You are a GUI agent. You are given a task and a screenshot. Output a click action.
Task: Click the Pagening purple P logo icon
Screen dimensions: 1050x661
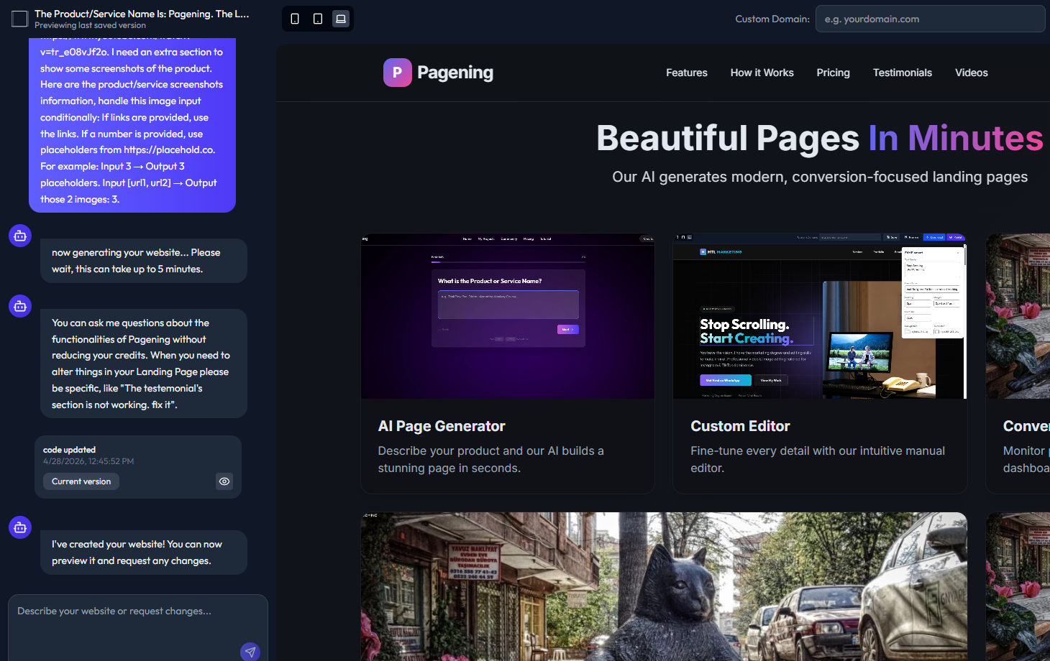[x=397, y=73]
